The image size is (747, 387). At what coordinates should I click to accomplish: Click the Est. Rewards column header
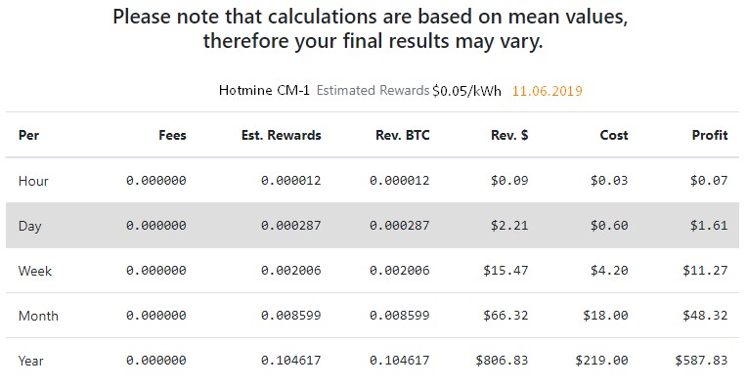point(281,135)
